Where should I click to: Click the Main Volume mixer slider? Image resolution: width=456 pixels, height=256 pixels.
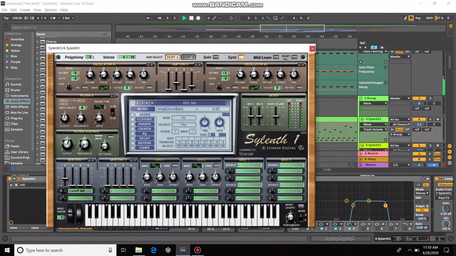(276, 116)
